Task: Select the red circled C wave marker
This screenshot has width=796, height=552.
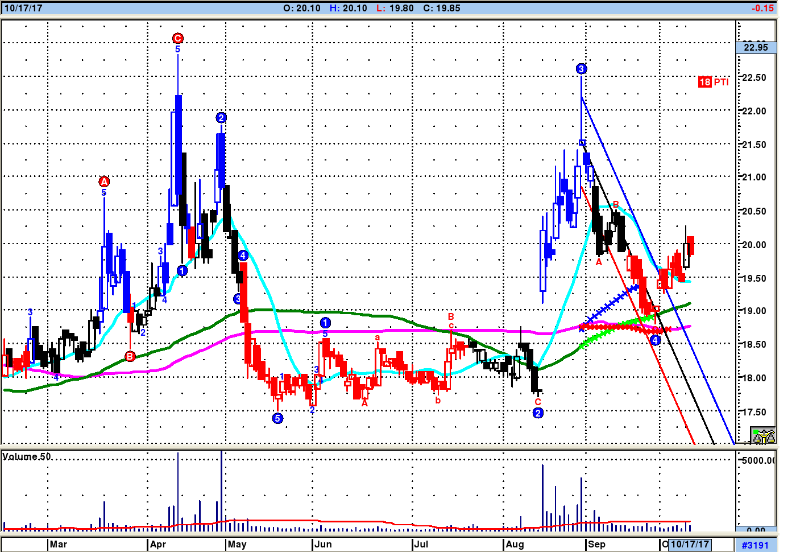Action: 177,38
